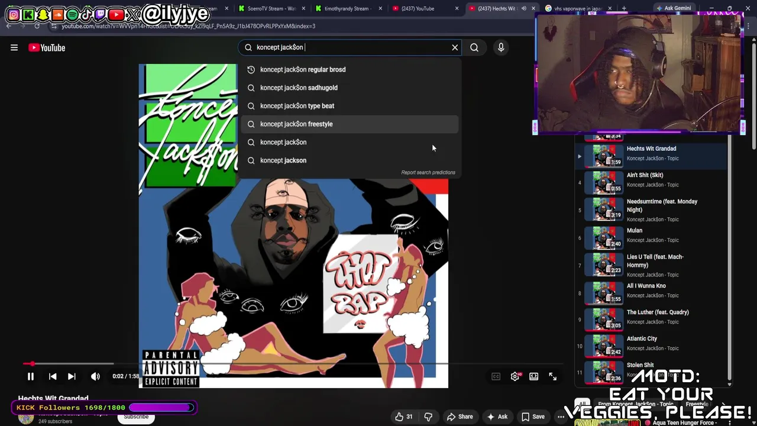Save the video to a playlist
The image size is (757, 426).
tap(533, 417)
